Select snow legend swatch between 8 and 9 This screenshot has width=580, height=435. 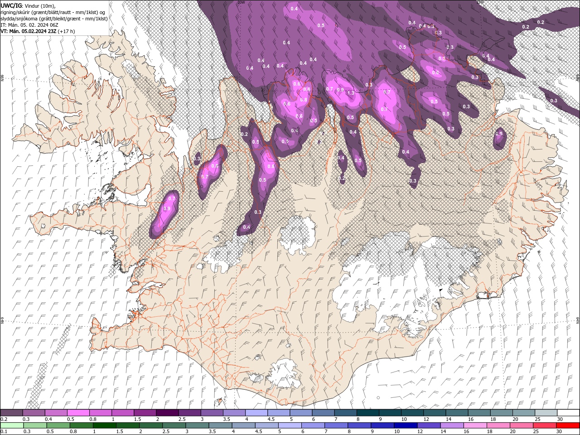coord(368,412)
